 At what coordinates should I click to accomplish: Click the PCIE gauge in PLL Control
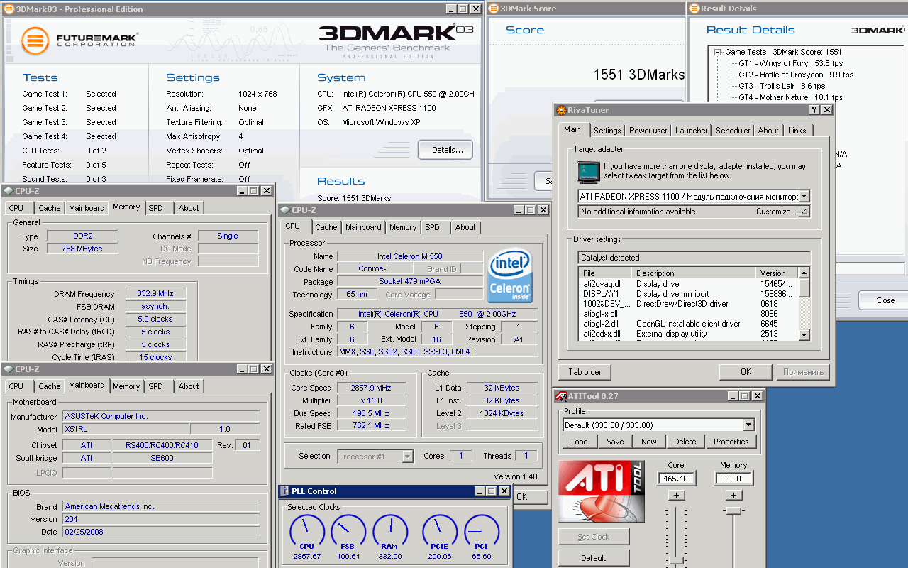[x=440, y=532]
